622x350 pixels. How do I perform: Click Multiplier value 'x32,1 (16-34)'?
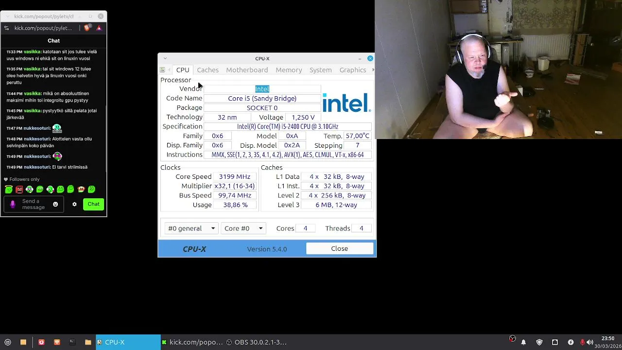(234, 186)
